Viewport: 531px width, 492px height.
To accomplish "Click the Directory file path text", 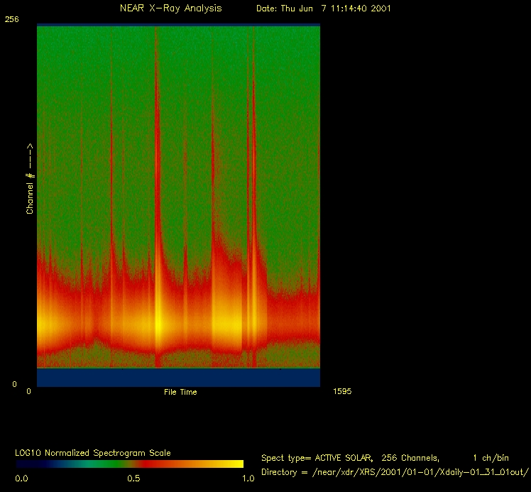I will [395, 472].
